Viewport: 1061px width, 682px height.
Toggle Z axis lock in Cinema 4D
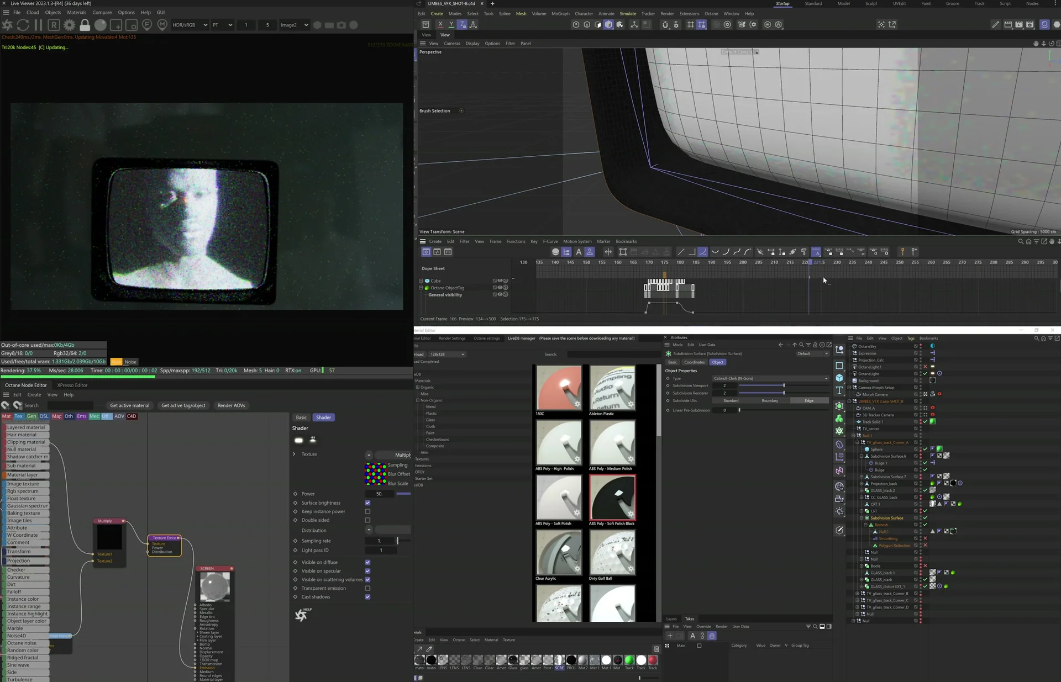(x=463, y=24)
